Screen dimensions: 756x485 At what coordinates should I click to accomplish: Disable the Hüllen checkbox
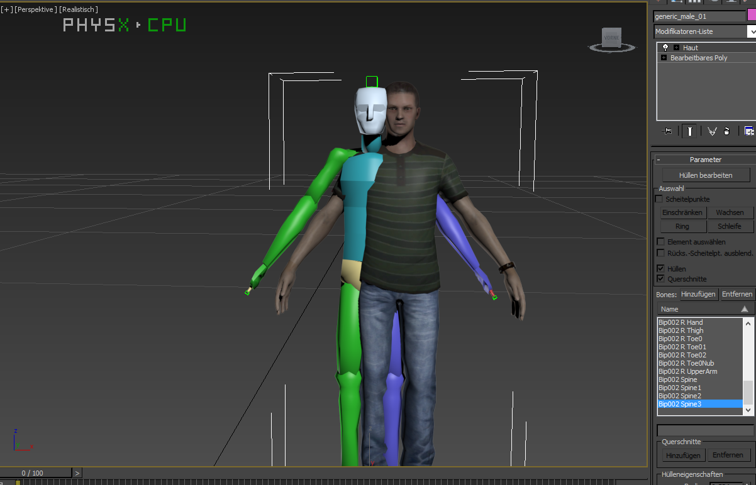(660, 268)
